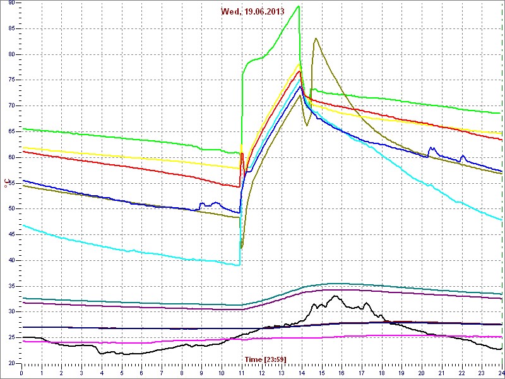Click the lowest point of the cyan curve
This screenshot has width=505, height=379.
(239, 265)
